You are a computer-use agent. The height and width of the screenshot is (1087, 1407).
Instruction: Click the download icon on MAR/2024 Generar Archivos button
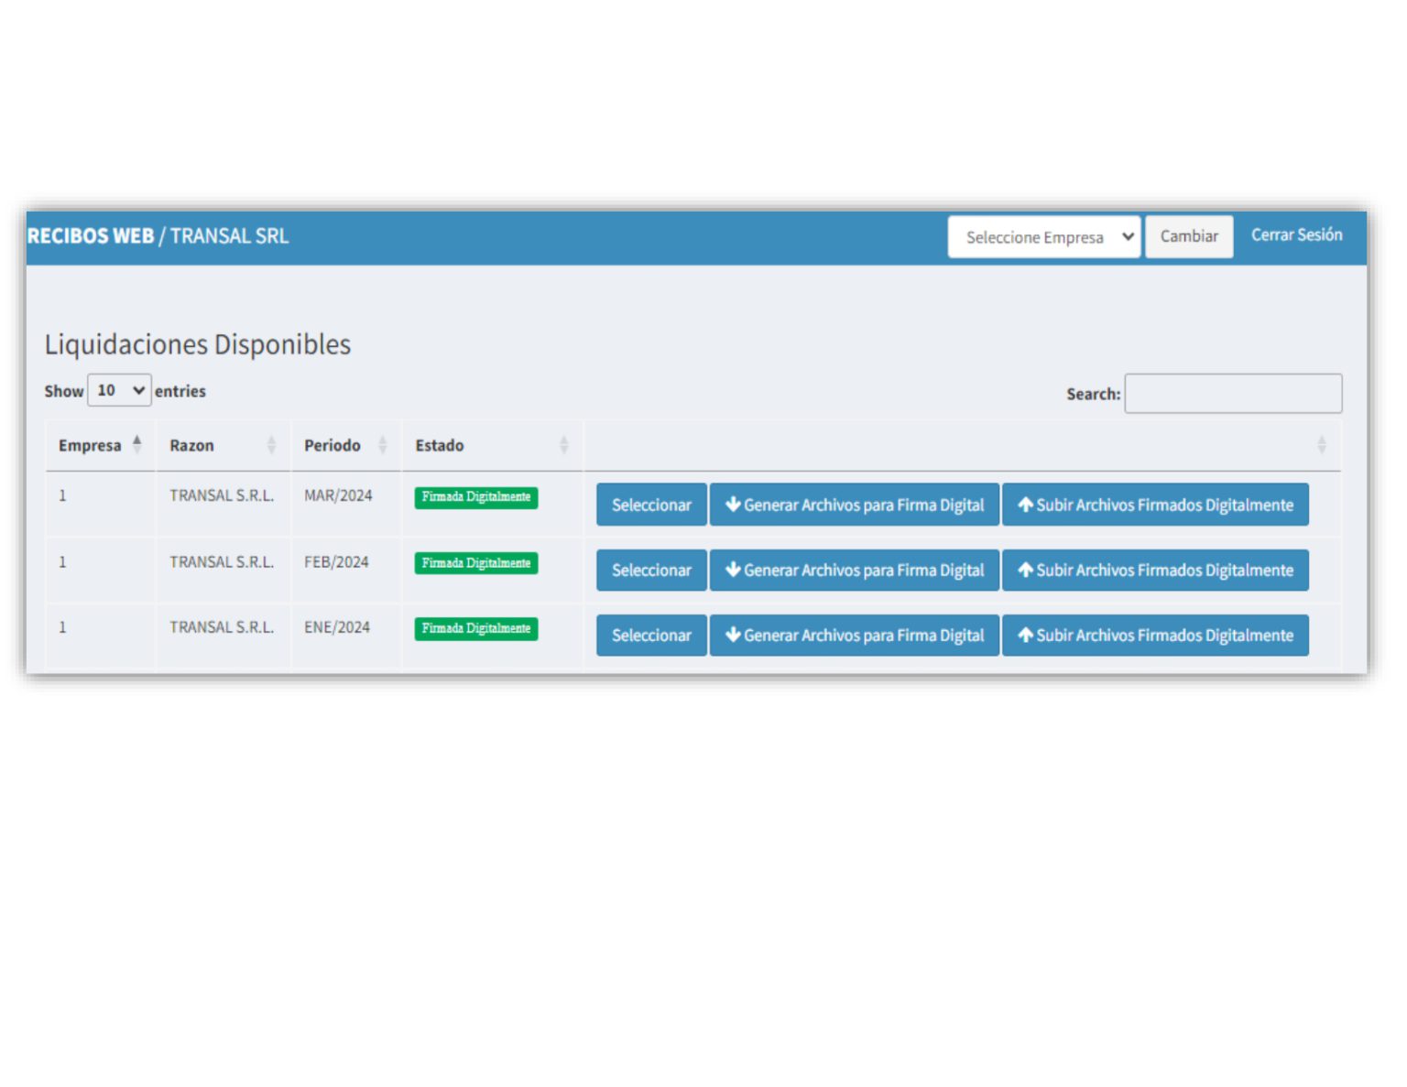tap(733, 505)
